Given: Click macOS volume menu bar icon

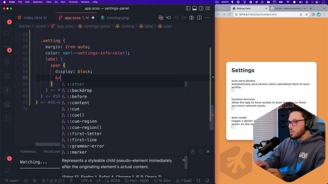Looking at the screenshot, I should coord(301,2).
